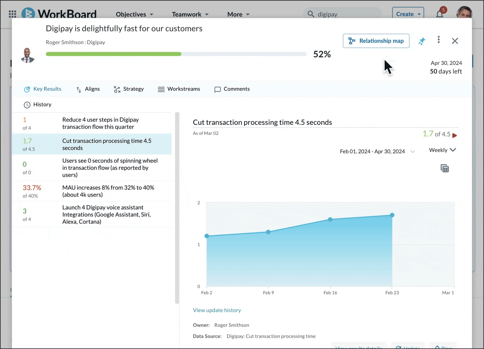The width and height of the screenshot is (484, 349).
Task: Open the History tab
Action: 37,105
